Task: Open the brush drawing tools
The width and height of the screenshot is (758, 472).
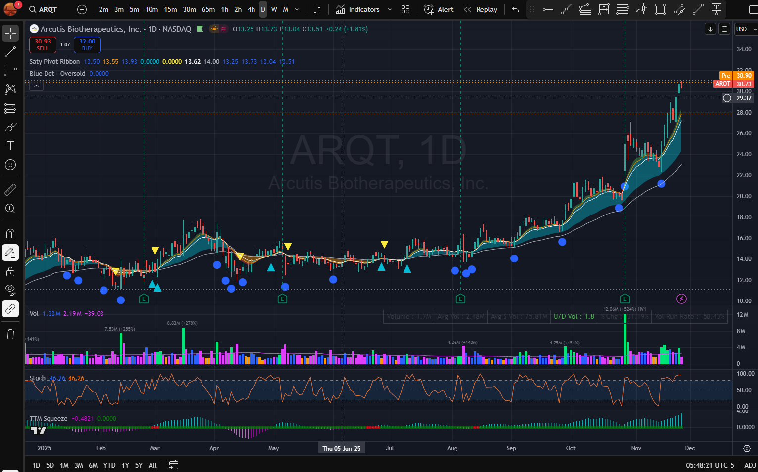Action: (x=10, y=127)
